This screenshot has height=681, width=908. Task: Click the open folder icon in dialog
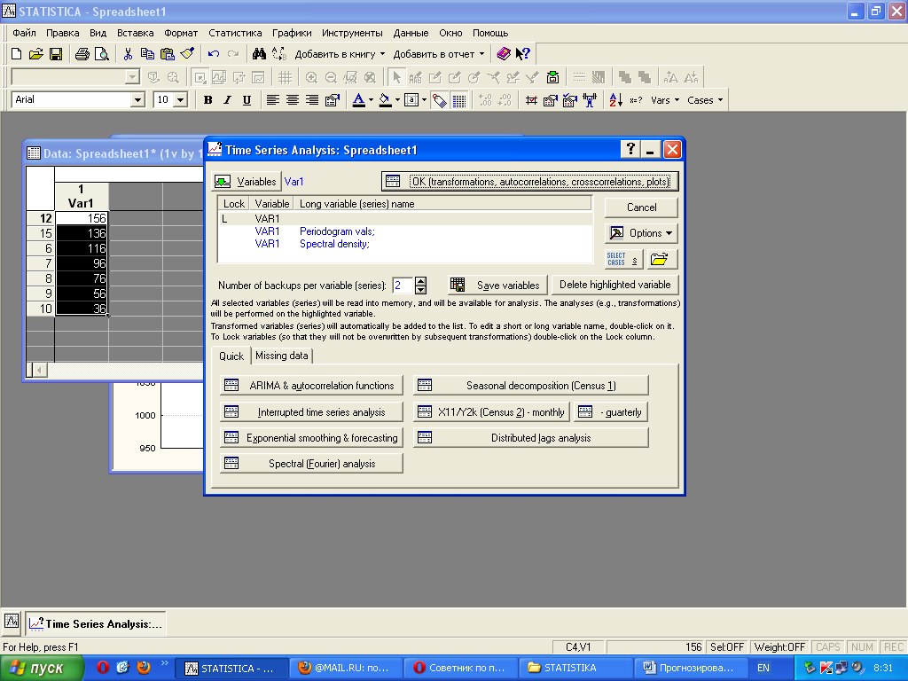(660, 260)
